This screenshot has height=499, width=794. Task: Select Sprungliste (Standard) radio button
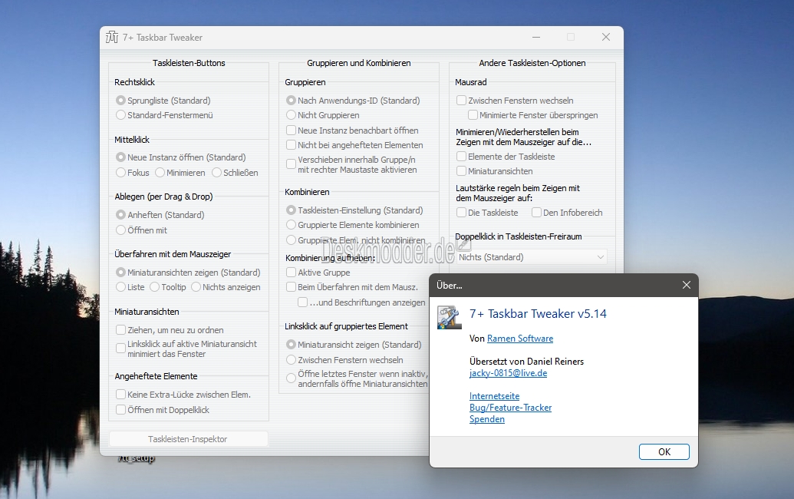(120, 101)
